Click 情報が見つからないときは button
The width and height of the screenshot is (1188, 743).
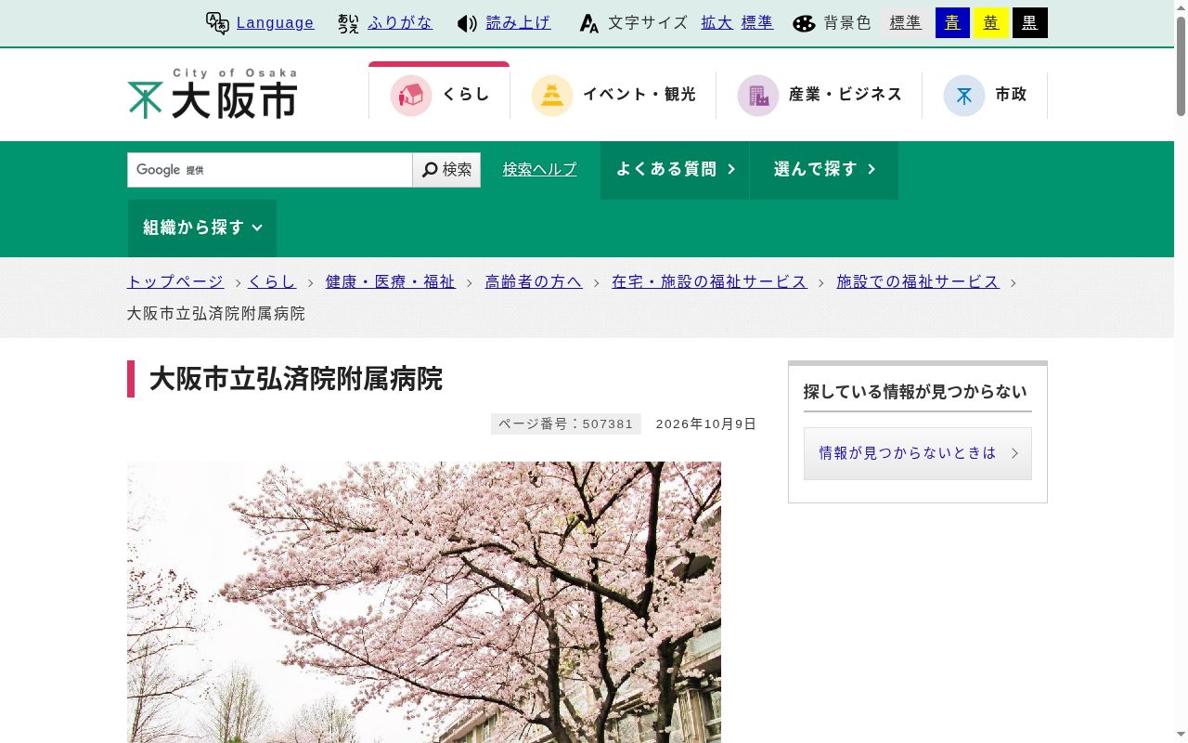point(918,453)
